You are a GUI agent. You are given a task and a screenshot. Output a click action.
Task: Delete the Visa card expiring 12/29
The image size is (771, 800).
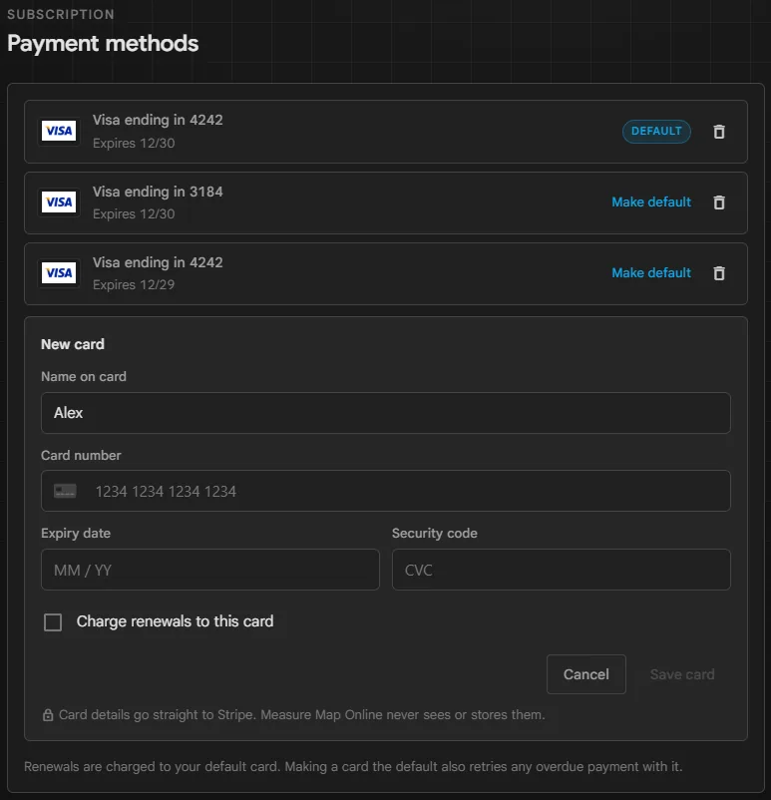pyautogui.click(x=719, y=273)
